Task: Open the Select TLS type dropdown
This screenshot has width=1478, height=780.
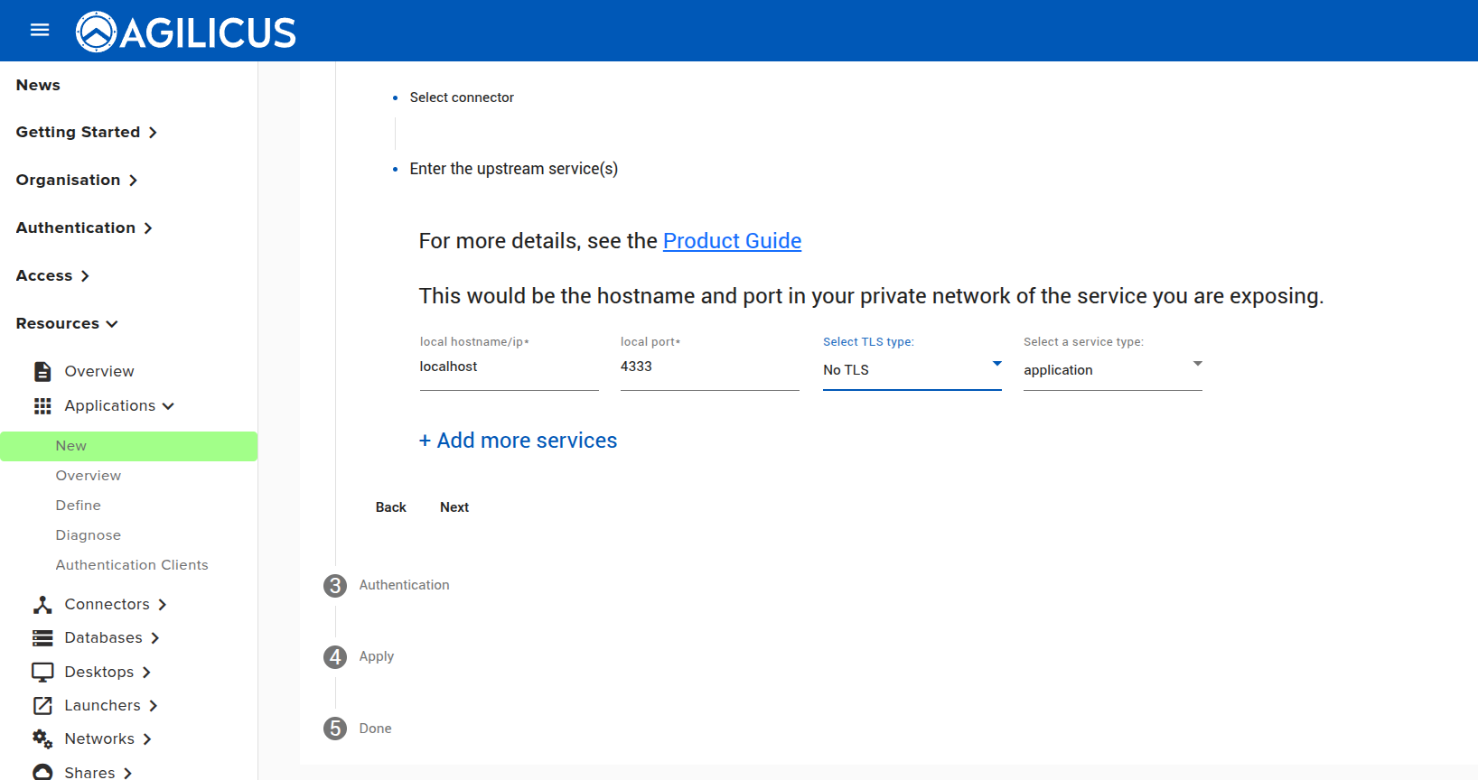Action: click(x=912, y=370)
